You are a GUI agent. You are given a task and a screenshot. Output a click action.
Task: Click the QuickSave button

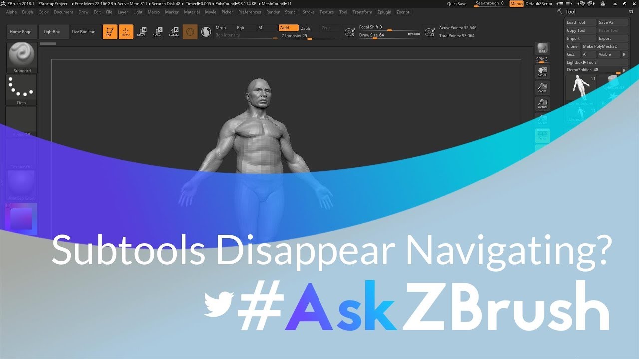pyautogui.click(x=457, y=4)
